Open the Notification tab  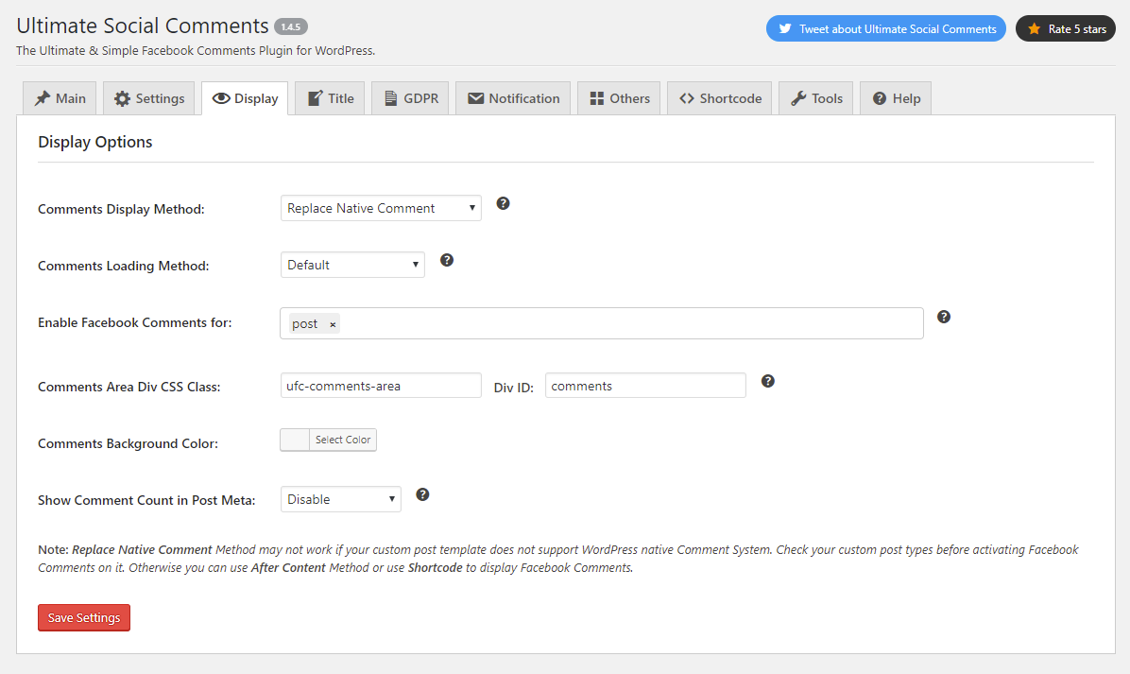pyautogui.click(x=513, y=98)
